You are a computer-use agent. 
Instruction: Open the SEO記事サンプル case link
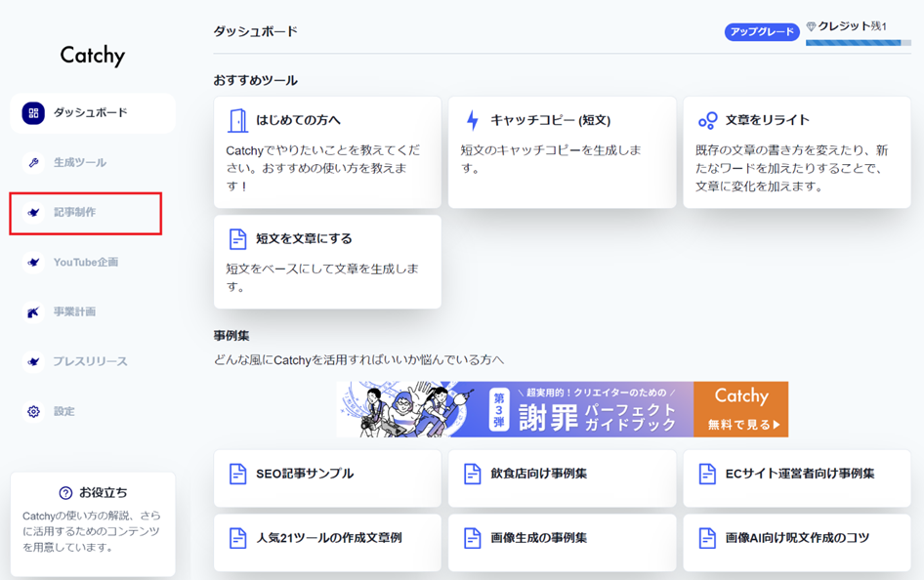tap(327, 478)
